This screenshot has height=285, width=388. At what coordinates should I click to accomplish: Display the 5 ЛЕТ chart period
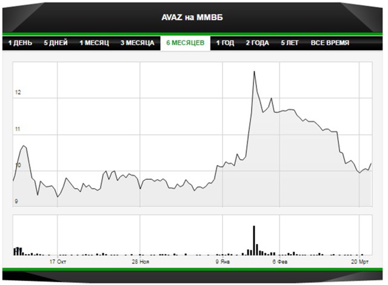(290, 44)
